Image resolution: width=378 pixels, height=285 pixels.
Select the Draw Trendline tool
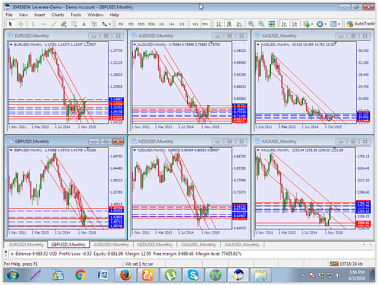pos(53,24)
